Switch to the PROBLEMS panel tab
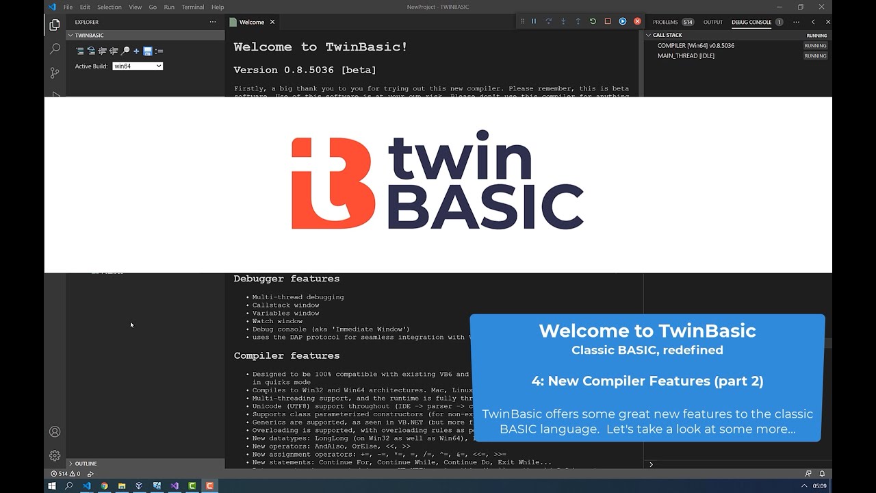 pos(673,22)
